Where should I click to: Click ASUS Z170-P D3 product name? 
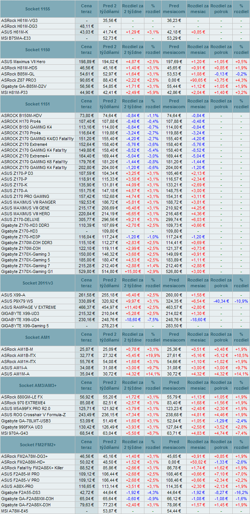pos(17,173)
